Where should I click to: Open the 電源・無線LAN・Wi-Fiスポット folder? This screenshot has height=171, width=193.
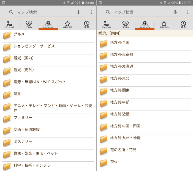[48, 83]
